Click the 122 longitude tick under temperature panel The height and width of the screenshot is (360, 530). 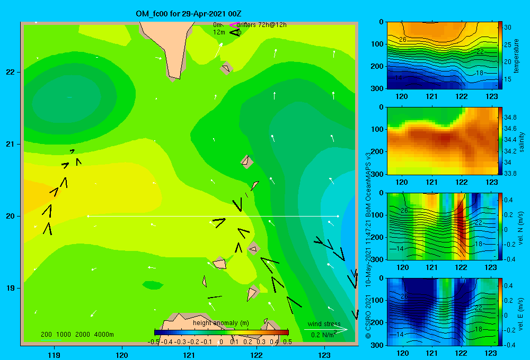(462, 96)
